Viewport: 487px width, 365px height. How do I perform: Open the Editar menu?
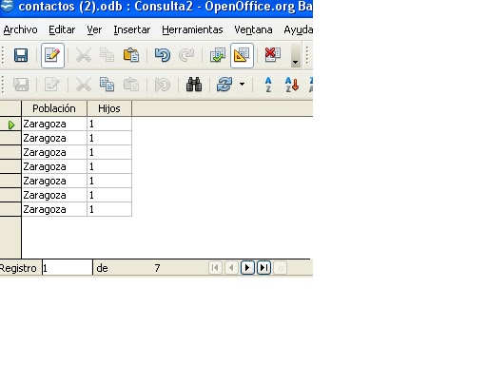click(62, 29)
